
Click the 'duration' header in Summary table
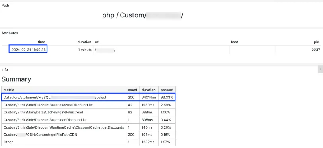[x=149, y=90]
